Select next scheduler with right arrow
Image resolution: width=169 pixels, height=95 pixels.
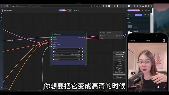(x=83, y=57)
